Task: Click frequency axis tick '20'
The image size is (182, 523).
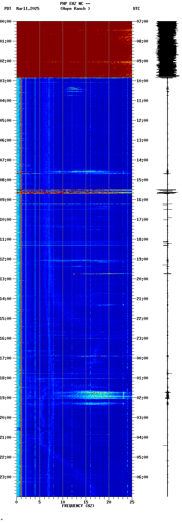Action: tap(109, 502)
